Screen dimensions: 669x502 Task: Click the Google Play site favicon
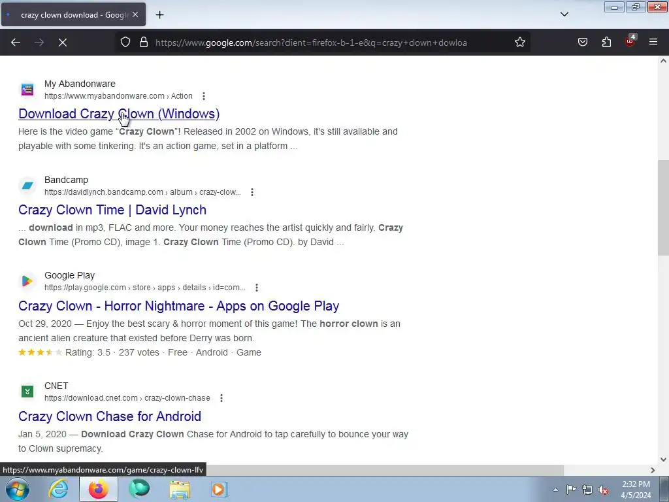click(27, 281)
